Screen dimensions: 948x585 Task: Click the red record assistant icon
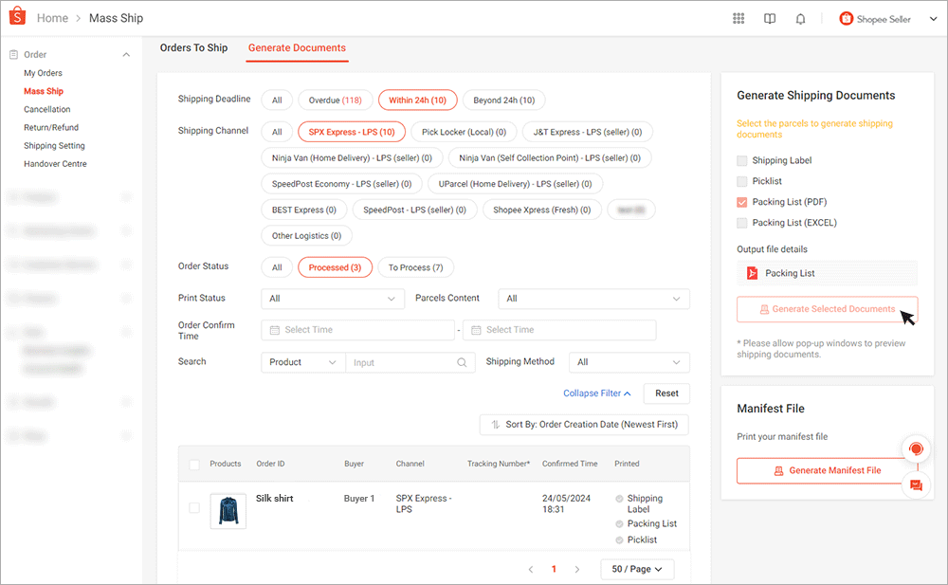coord(916,448)
